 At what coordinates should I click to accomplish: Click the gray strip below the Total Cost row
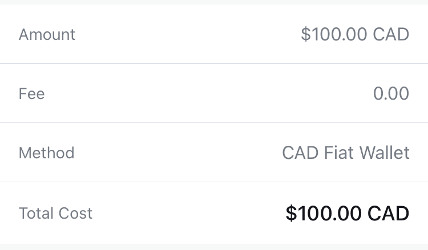point(214,247)
